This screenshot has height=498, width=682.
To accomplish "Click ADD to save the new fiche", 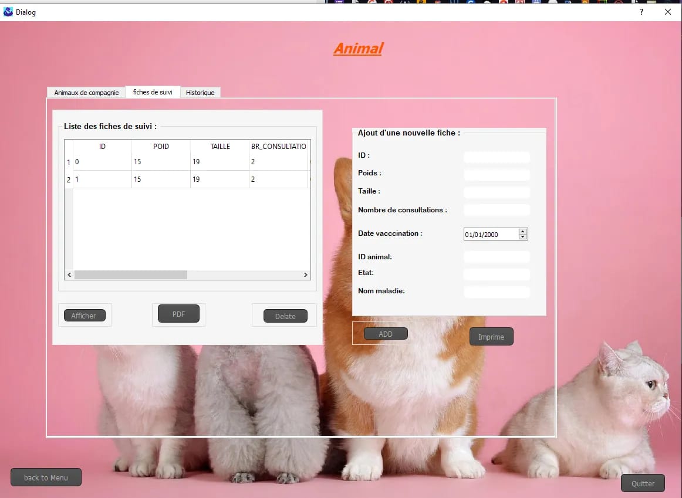I will [x=386, y=333].
